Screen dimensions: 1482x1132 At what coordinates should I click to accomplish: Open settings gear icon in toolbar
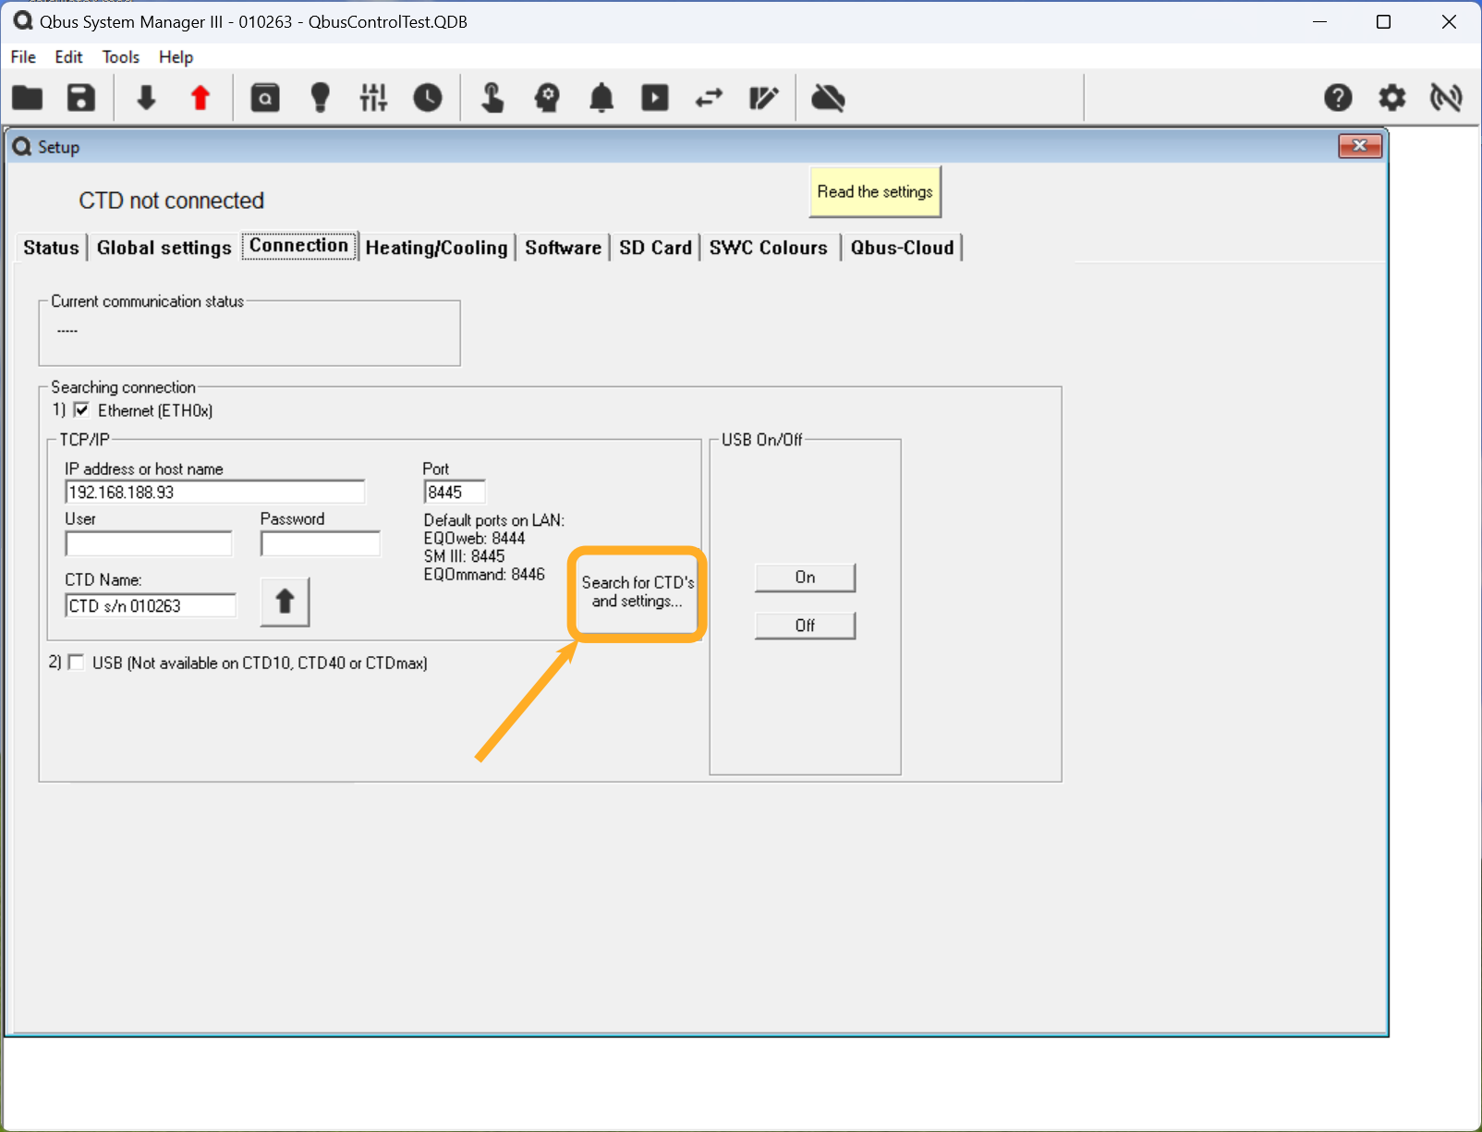[1392, 97]
